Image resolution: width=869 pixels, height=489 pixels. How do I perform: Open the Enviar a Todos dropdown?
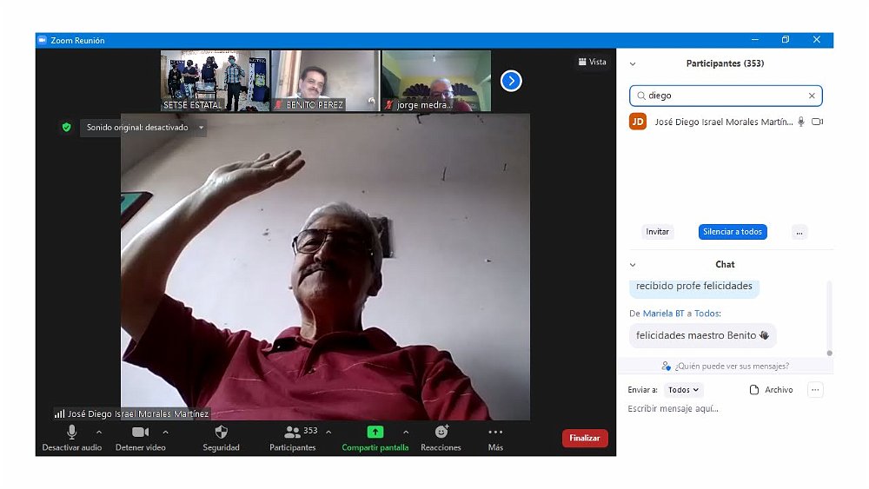(684, 390)
